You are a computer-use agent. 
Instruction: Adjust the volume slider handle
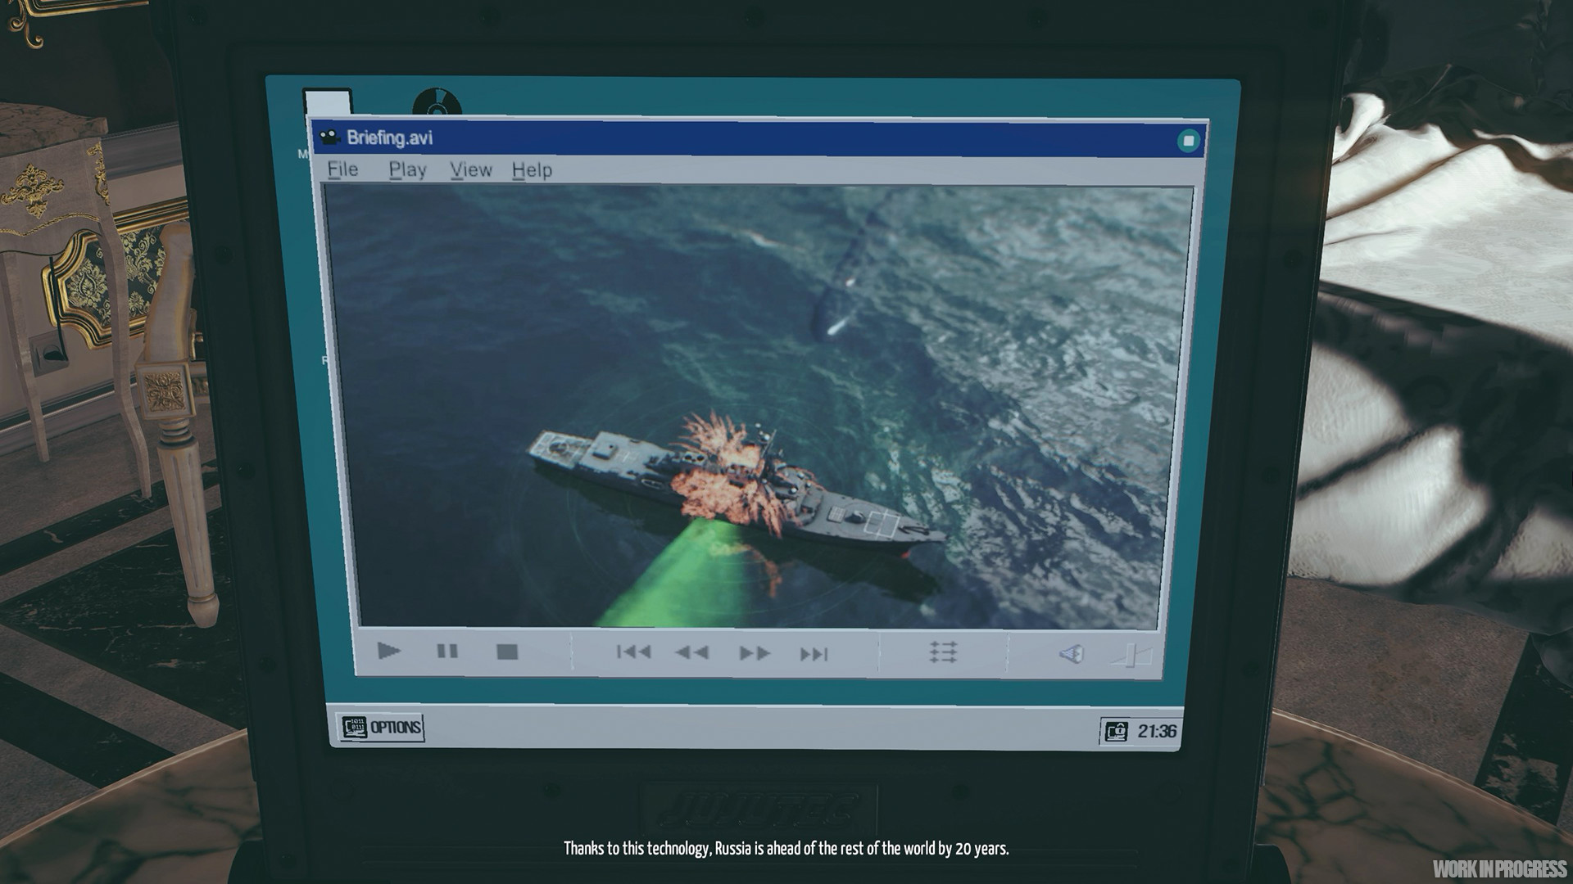(x=1131, y=655)
